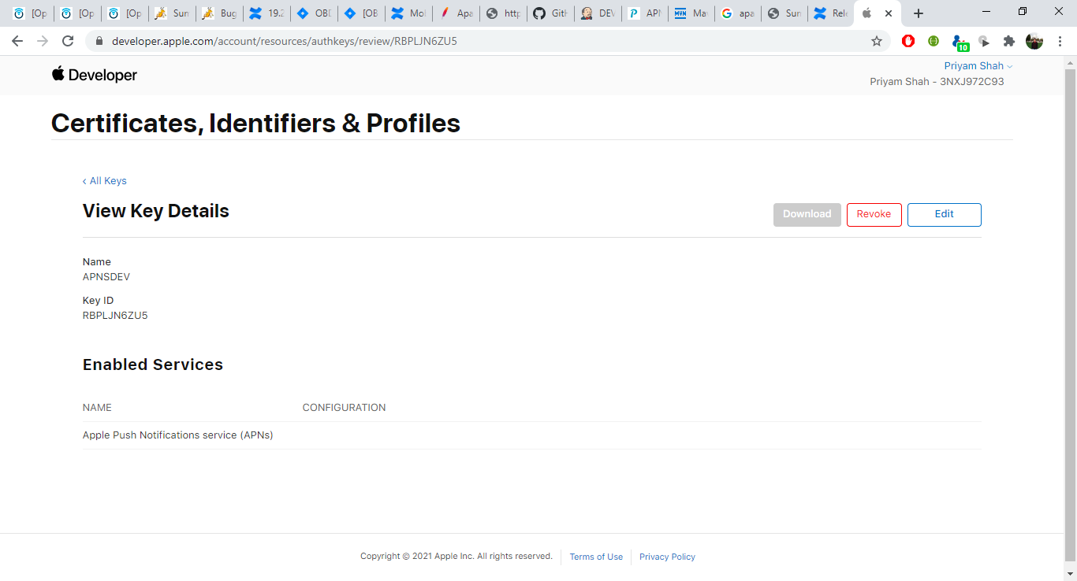Expand the Priyam Shah account dropdown
This screenshot has height=581, width=1077.
point(978,66)
